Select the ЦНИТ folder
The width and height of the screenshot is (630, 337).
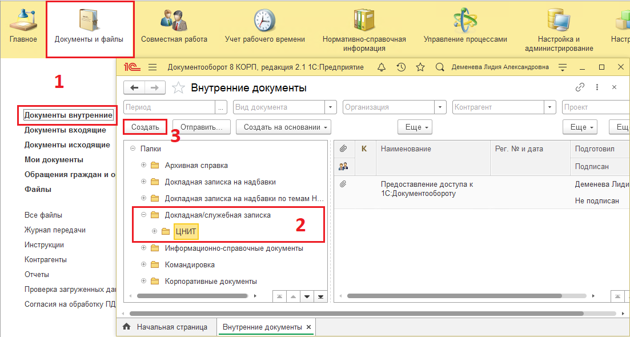(x=186, y=231)
